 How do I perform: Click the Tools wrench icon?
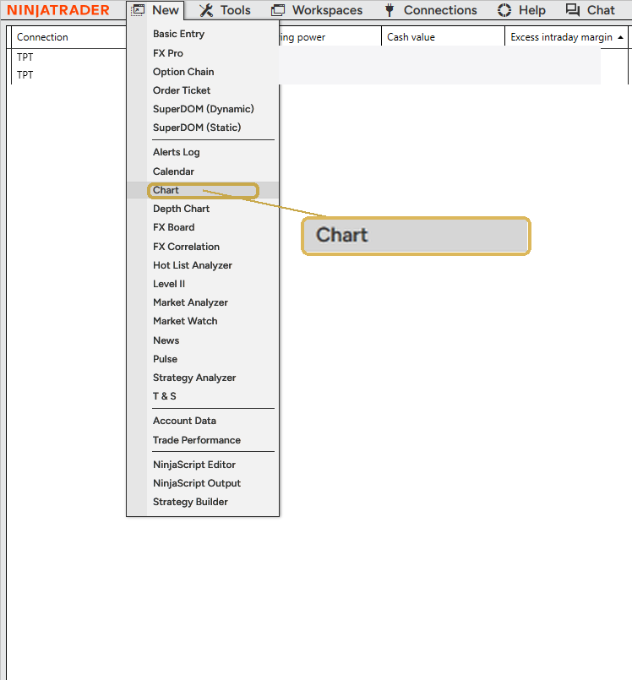[206, 10]
